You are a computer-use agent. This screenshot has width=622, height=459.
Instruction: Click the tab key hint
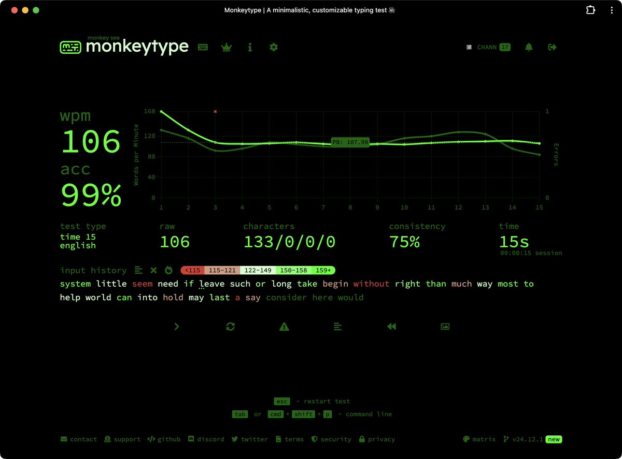[x=240, y=414]
